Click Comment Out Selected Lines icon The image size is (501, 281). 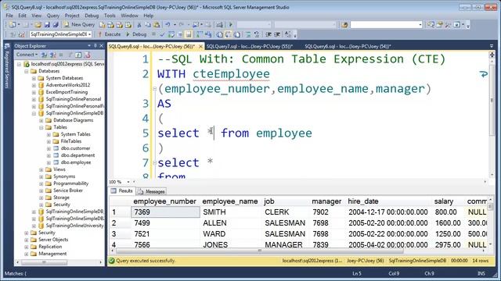[248, 34]
